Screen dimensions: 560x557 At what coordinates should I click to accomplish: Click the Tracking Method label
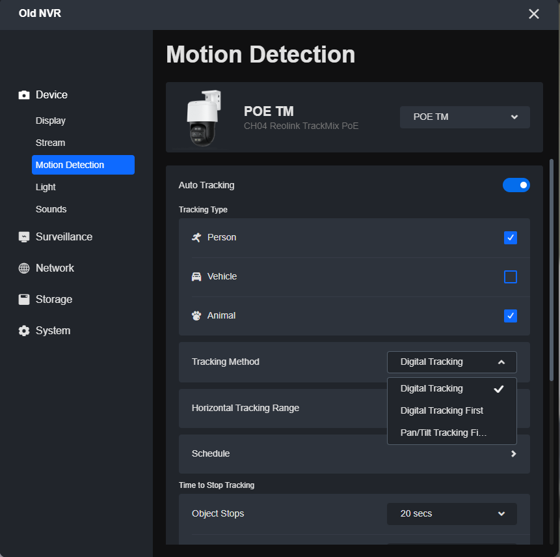tap(225, 362)
